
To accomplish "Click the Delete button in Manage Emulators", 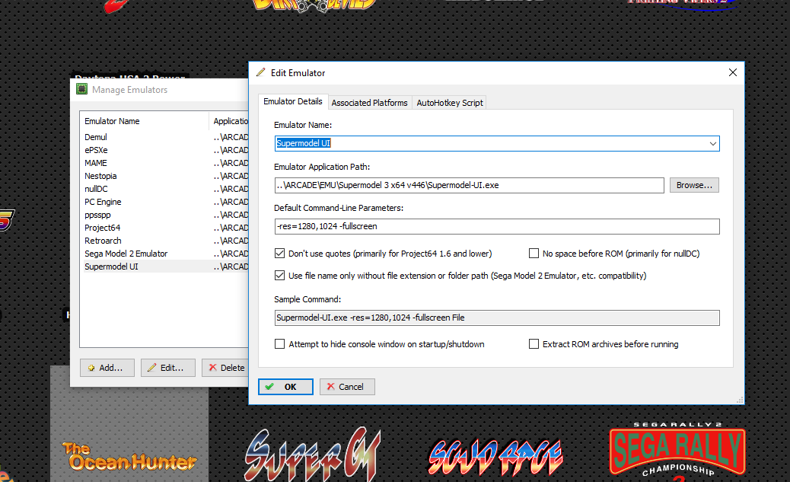I will click(226, 368).
